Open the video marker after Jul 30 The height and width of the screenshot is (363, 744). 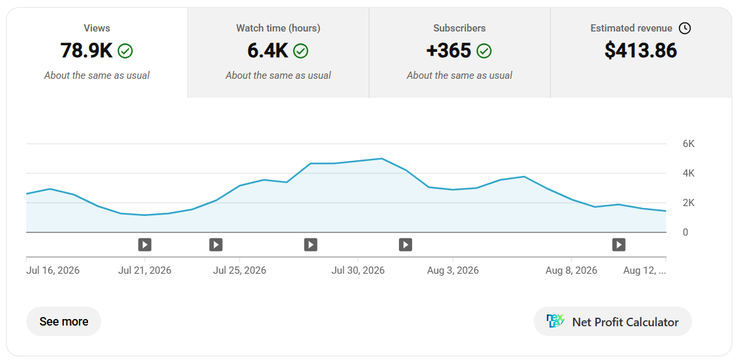[x=406, y=245]
